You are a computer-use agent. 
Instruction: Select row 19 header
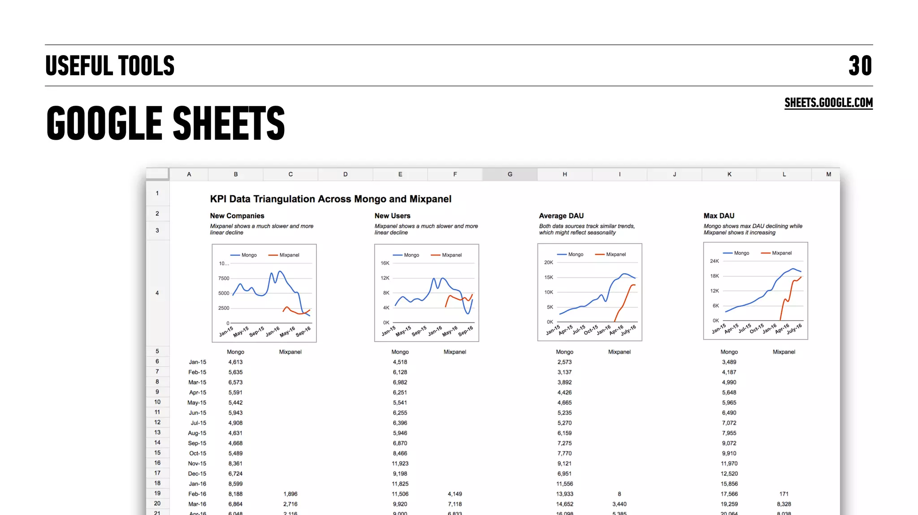pos(157,494)
